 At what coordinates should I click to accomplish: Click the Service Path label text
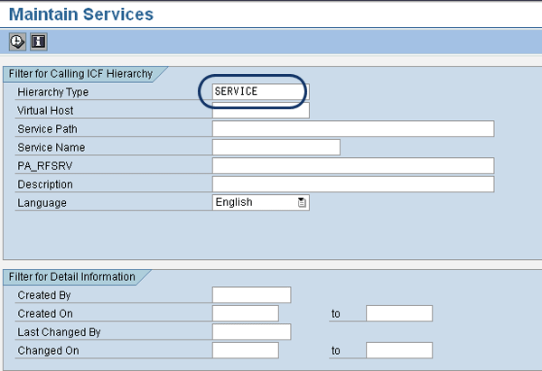coord(49,129)
